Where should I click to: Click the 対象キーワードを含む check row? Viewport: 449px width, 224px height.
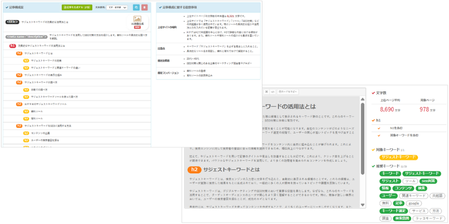(x=409, y=135)
